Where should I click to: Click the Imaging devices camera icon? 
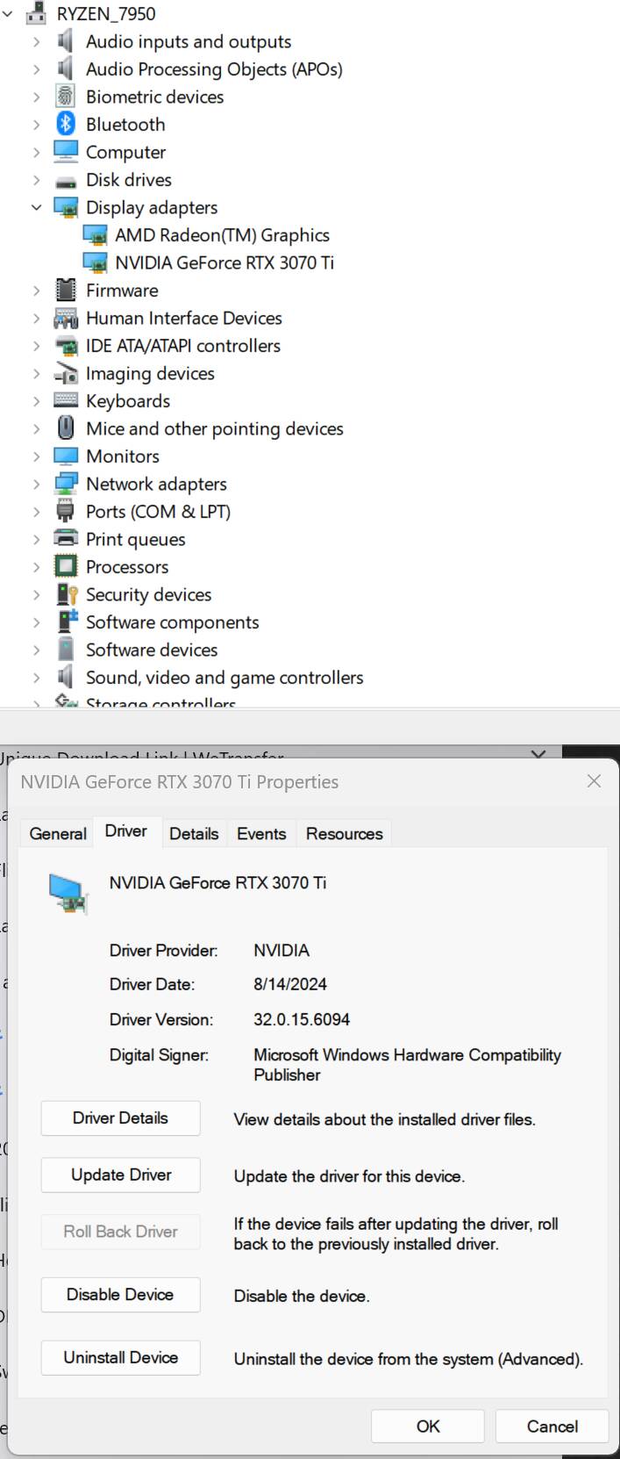(x=66, y=373)
